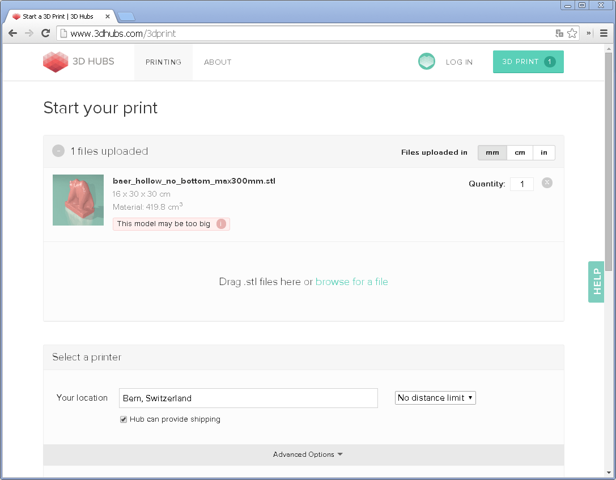Collapse the files uploaded section
Image resolution: width=616 pixels, height=480 pixels.
[58, 151]
